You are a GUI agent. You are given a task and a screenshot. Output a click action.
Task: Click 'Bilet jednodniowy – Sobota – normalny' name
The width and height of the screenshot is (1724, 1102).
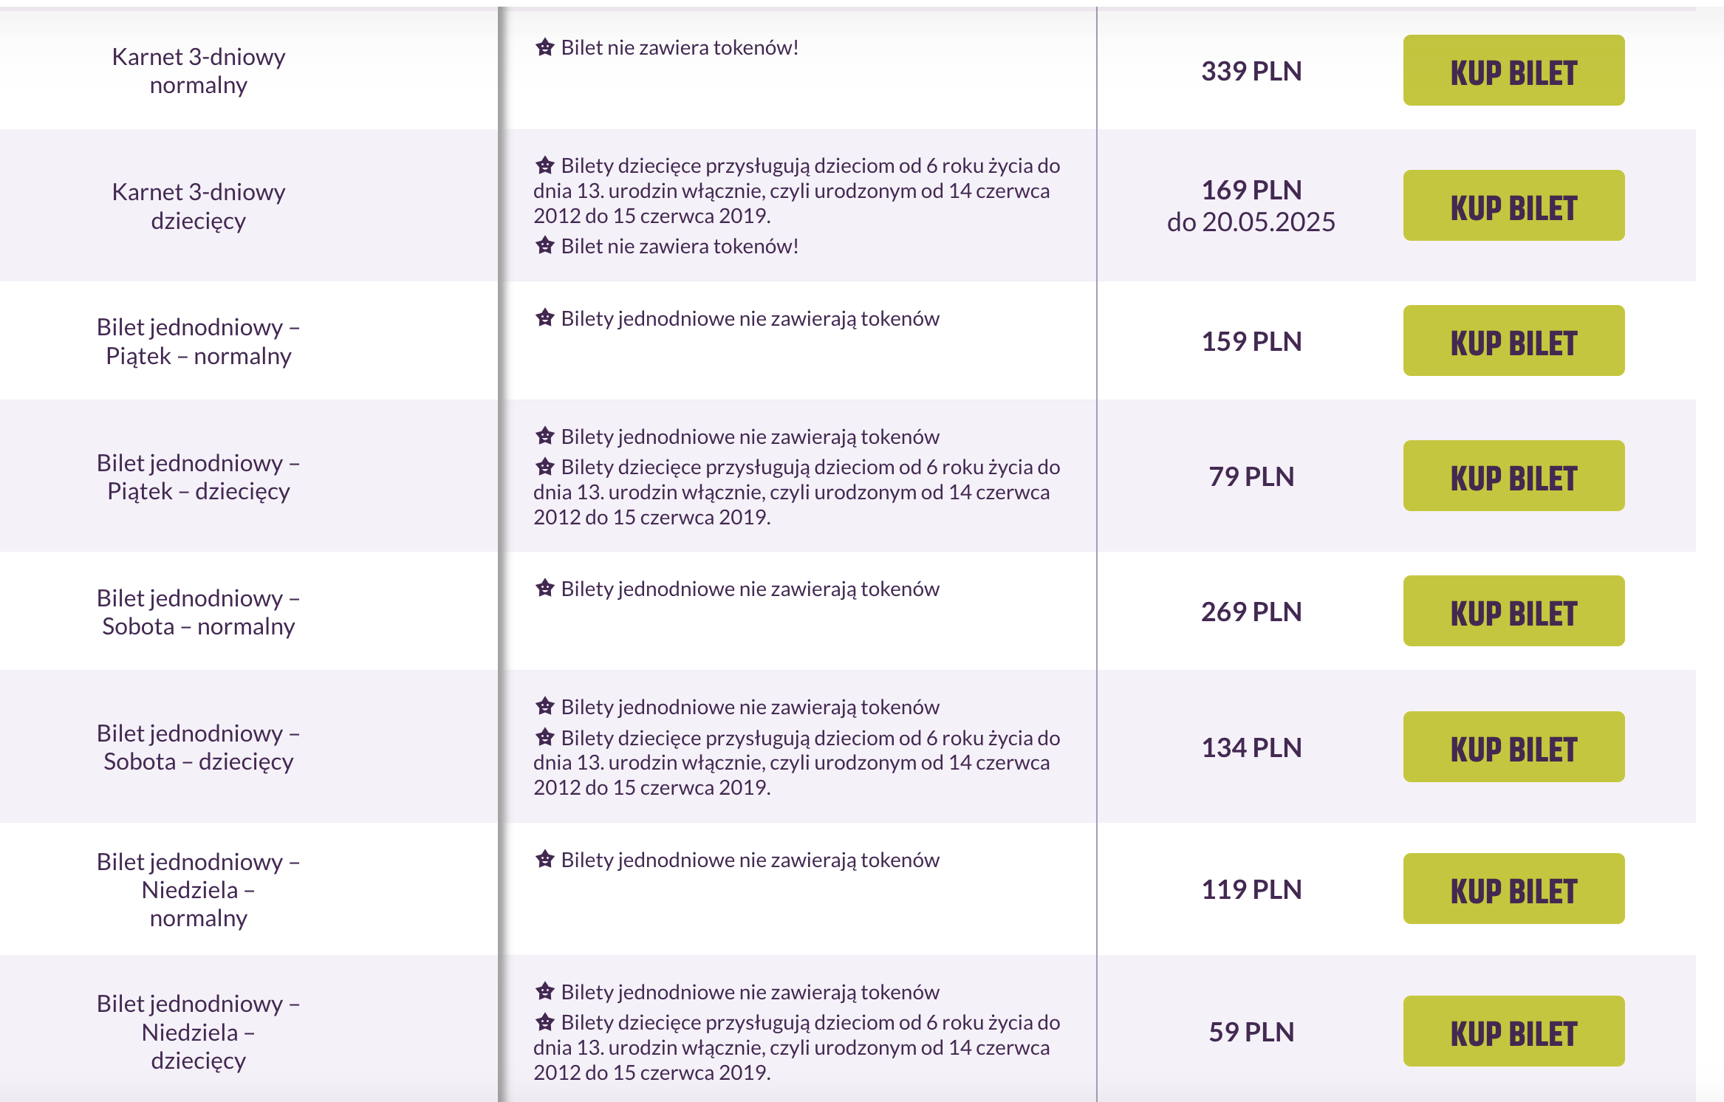tap(199, 612)
